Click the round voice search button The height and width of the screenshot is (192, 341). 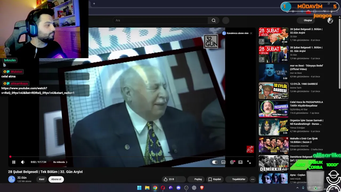tap(226, 20)
